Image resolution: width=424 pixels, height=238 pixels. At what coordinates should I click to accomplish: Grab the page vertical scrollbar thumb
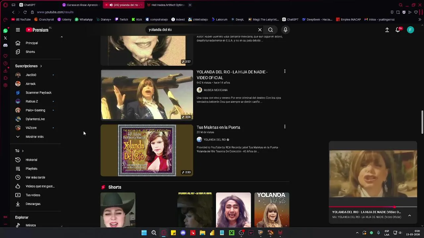422,122
